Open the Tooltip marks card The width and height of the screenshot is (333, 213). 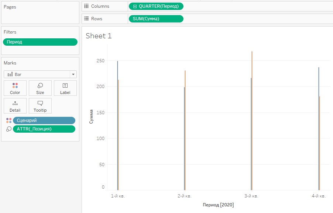pyautogui.click(x=40, y=106)
